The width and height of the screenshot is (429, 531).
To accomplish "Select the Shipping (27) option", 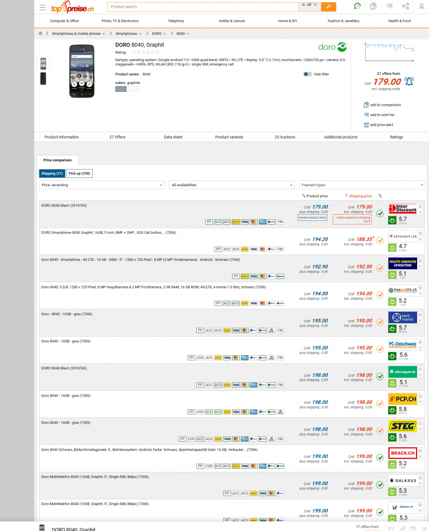I will pos(52,173).
